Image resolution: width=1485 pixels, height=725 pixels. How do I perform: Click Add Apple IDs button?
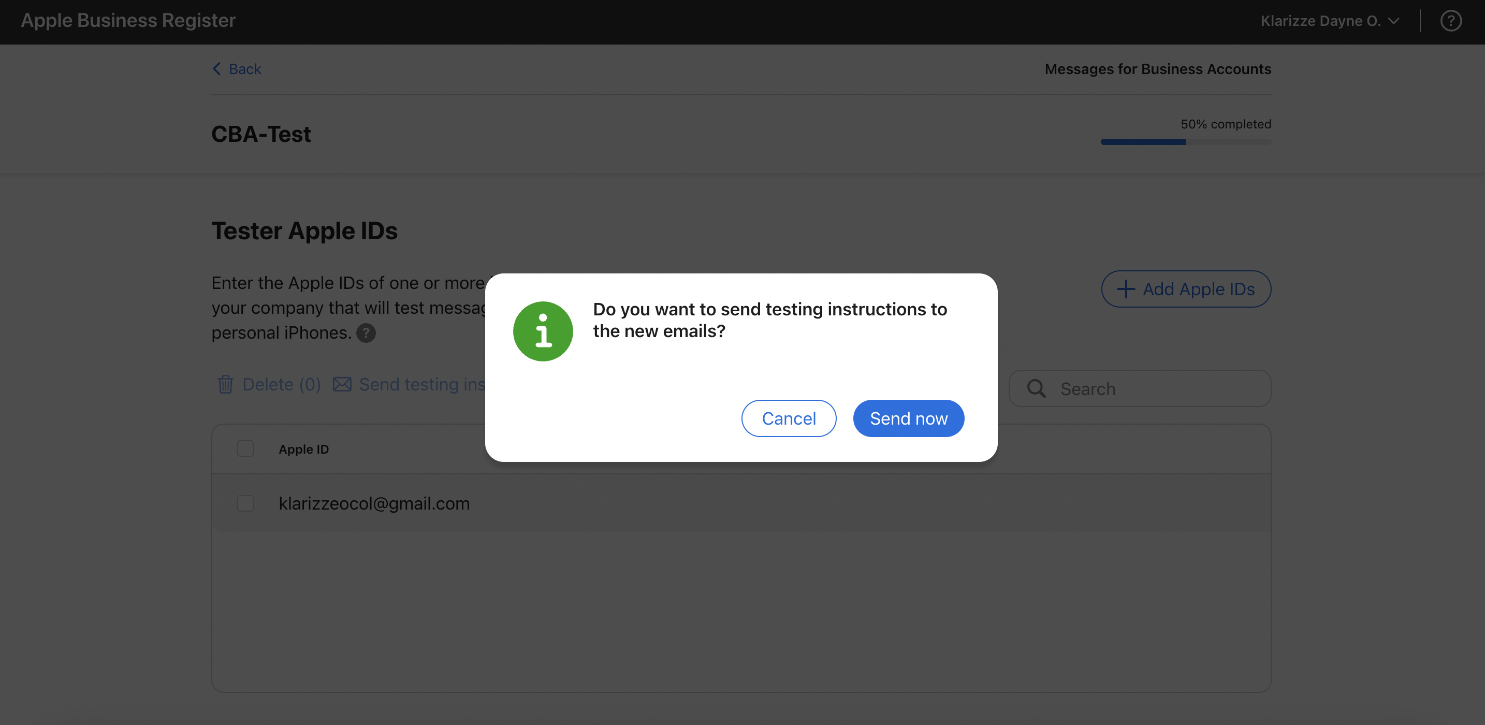(x=1186, y=289)
